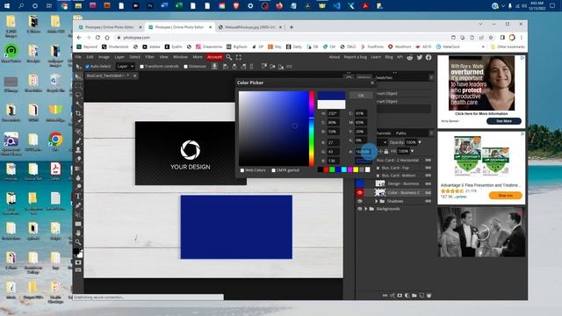This screenshot has height=316, width=562.
Task: Select the Magic Wand tool
Action: coord(78,104)
